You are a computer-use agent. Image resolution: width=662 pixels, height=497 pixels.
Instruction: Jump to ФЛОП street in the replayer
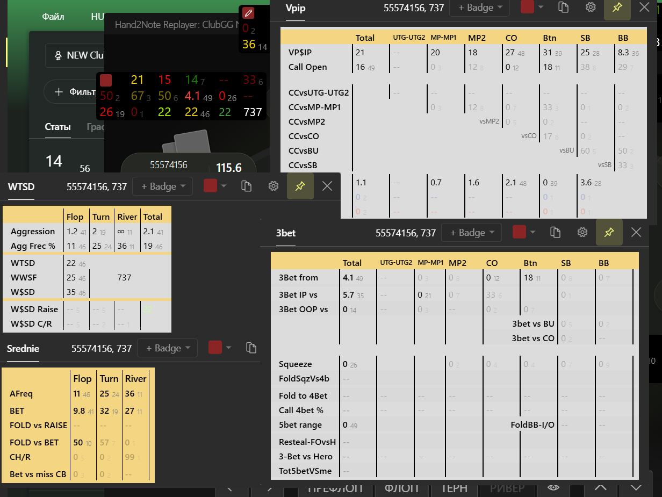coord(402,488)
